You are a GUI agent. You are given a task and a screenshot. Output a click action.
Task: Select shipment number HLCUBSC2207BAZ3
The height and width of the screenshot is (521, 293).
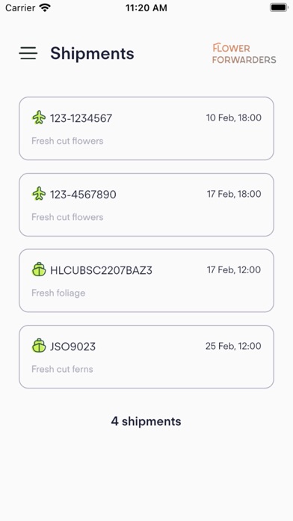pyautogui.click(x=101, y=270)
